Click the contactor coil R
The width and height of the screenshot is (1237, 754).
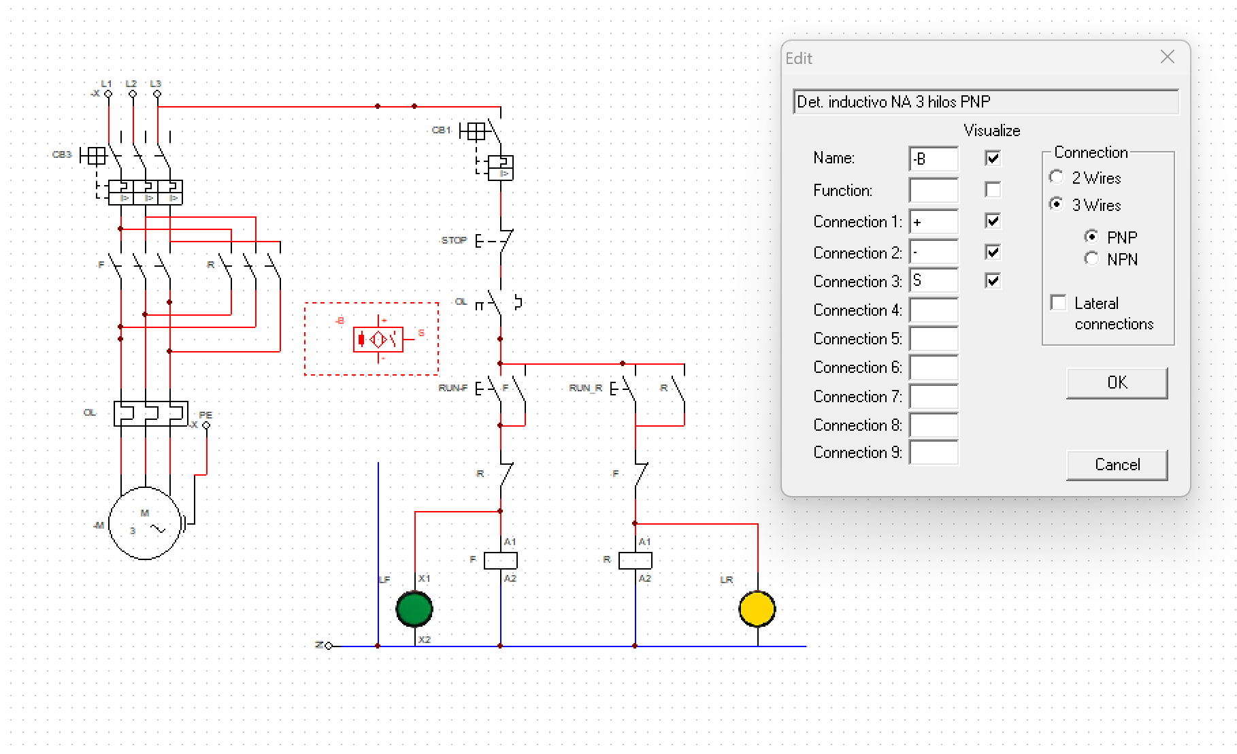click(635, 560)
